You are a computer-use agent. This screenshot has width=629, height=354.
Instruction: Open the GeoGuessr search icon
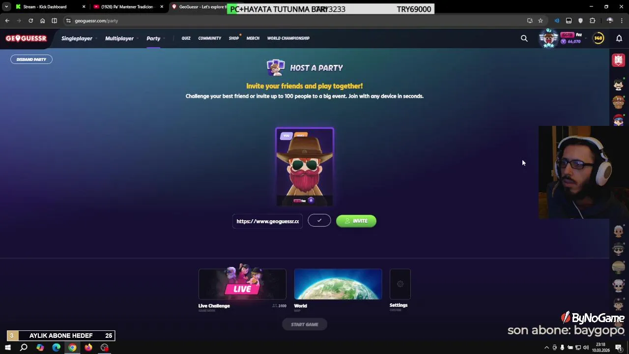point(524,38)
